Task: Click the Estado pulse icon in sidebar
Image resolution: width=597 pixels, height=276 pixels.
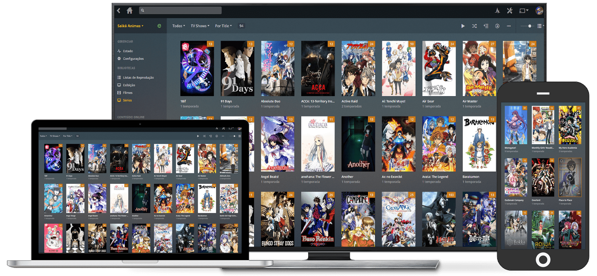Action: coord(119,51)
